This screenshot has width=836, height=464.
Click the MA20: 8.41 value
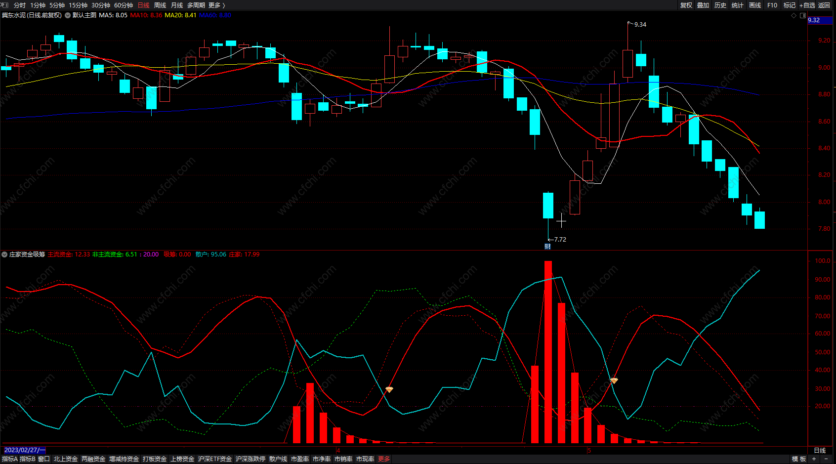pyautogui.click(x=180, y=15)
